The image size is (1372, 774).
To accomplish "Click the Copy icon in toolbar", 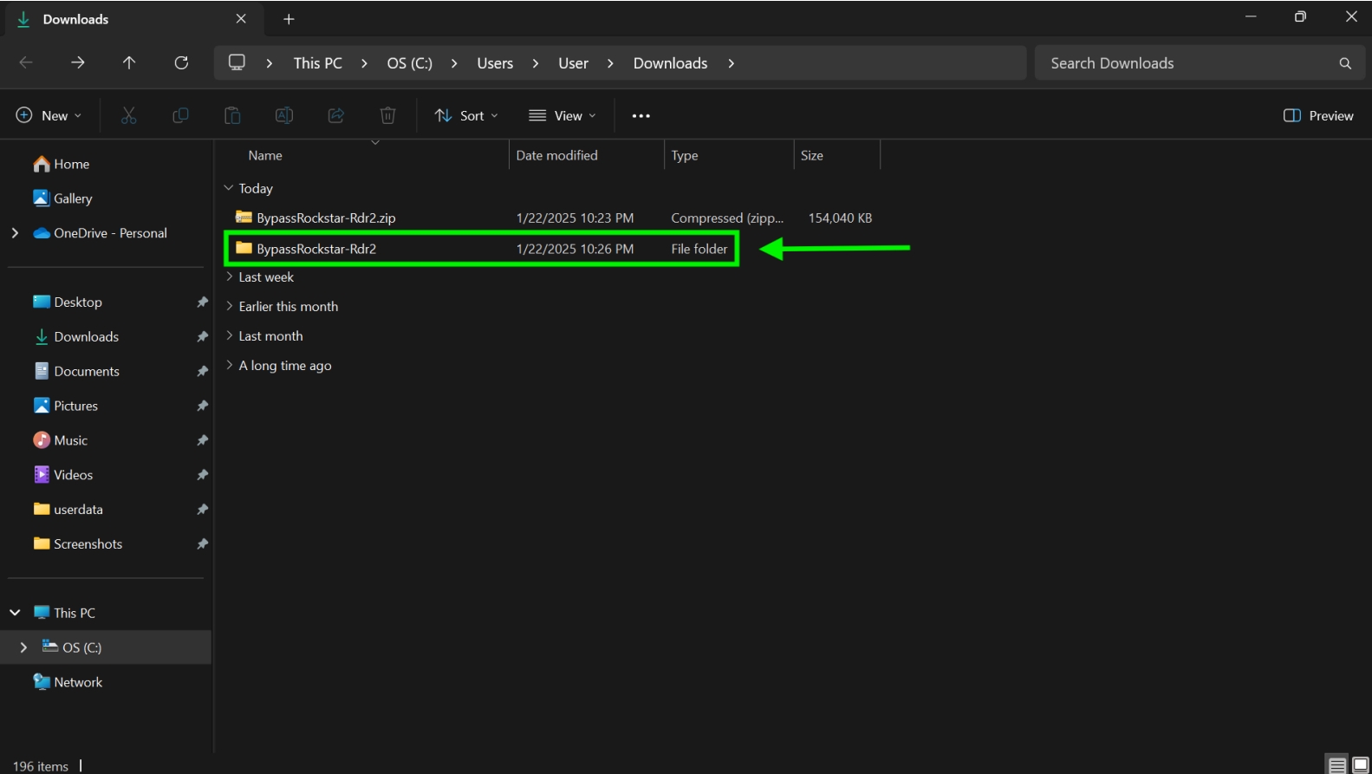I will tap(180, 115).
